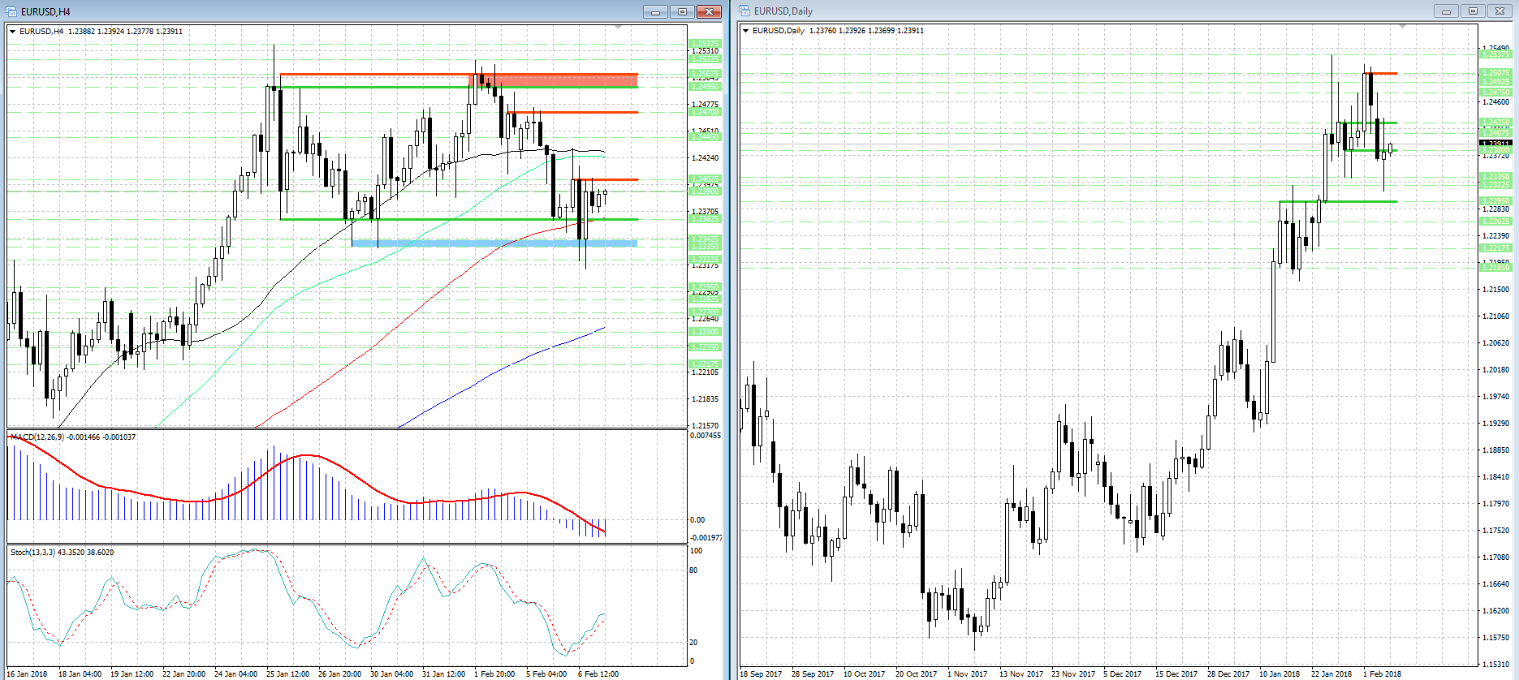Maximize the EURUSD,Daily chart window

[1473, 11]
